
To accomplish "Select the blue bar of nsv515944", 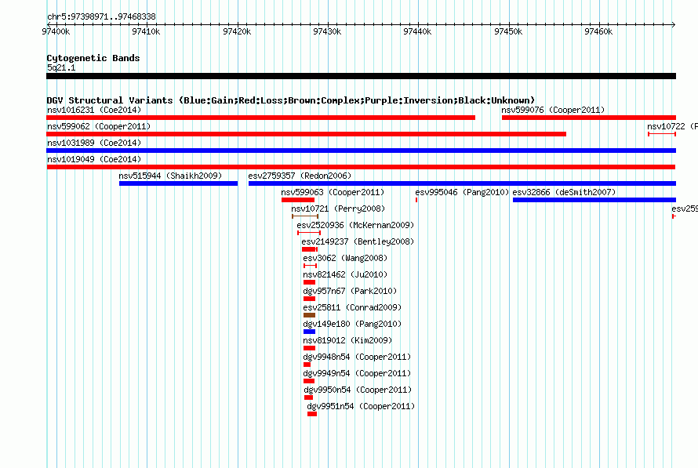I will (179, 183).
